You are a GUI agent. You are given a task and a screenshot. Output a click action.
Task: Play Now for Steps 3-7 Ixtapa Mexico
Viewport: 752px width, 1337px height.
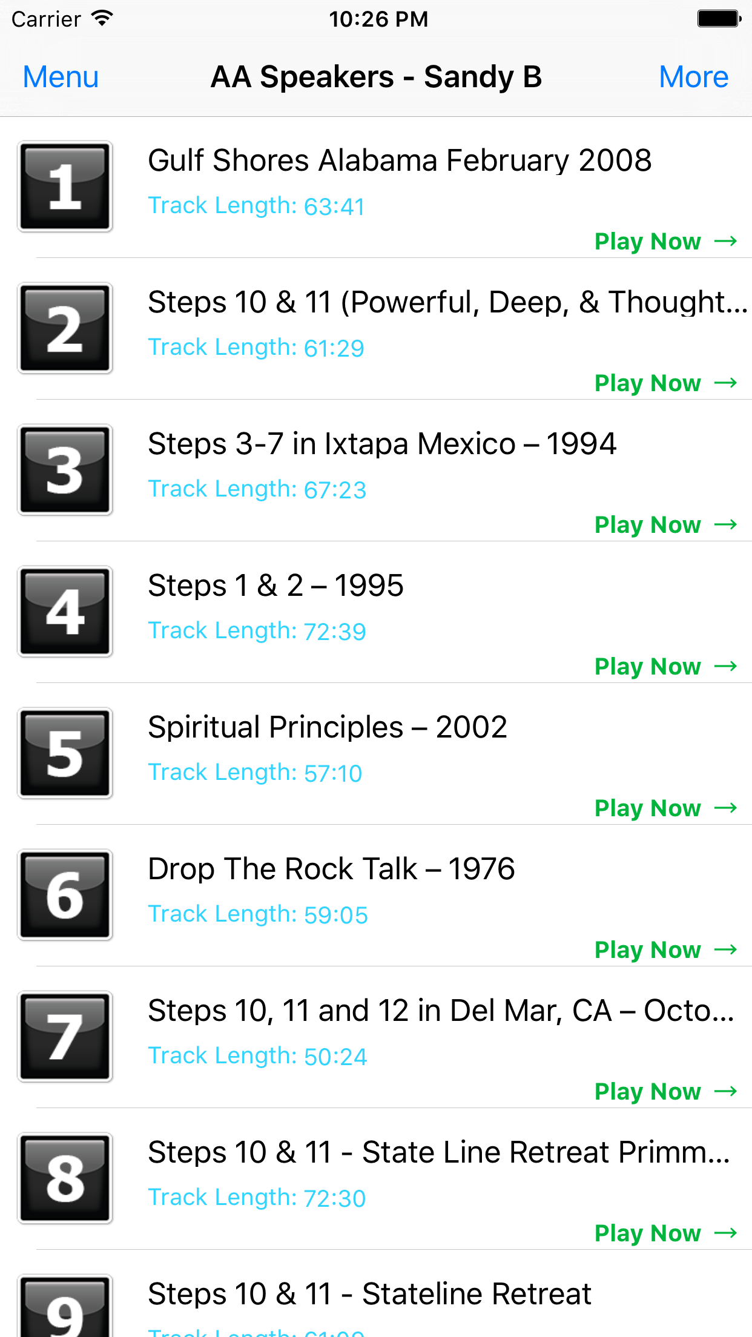665,525
